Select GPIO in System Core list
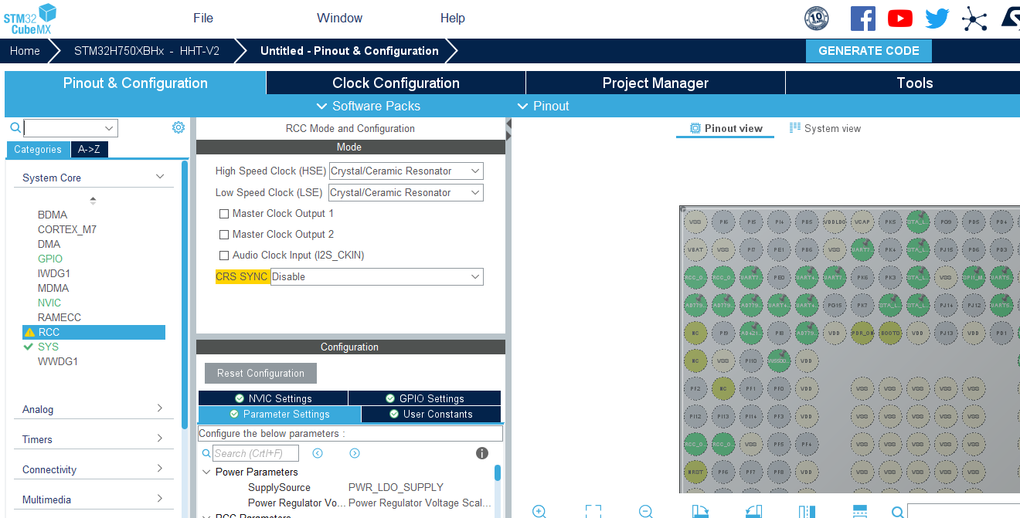This screenshot has height=518, width=1020. click(50, 259)
